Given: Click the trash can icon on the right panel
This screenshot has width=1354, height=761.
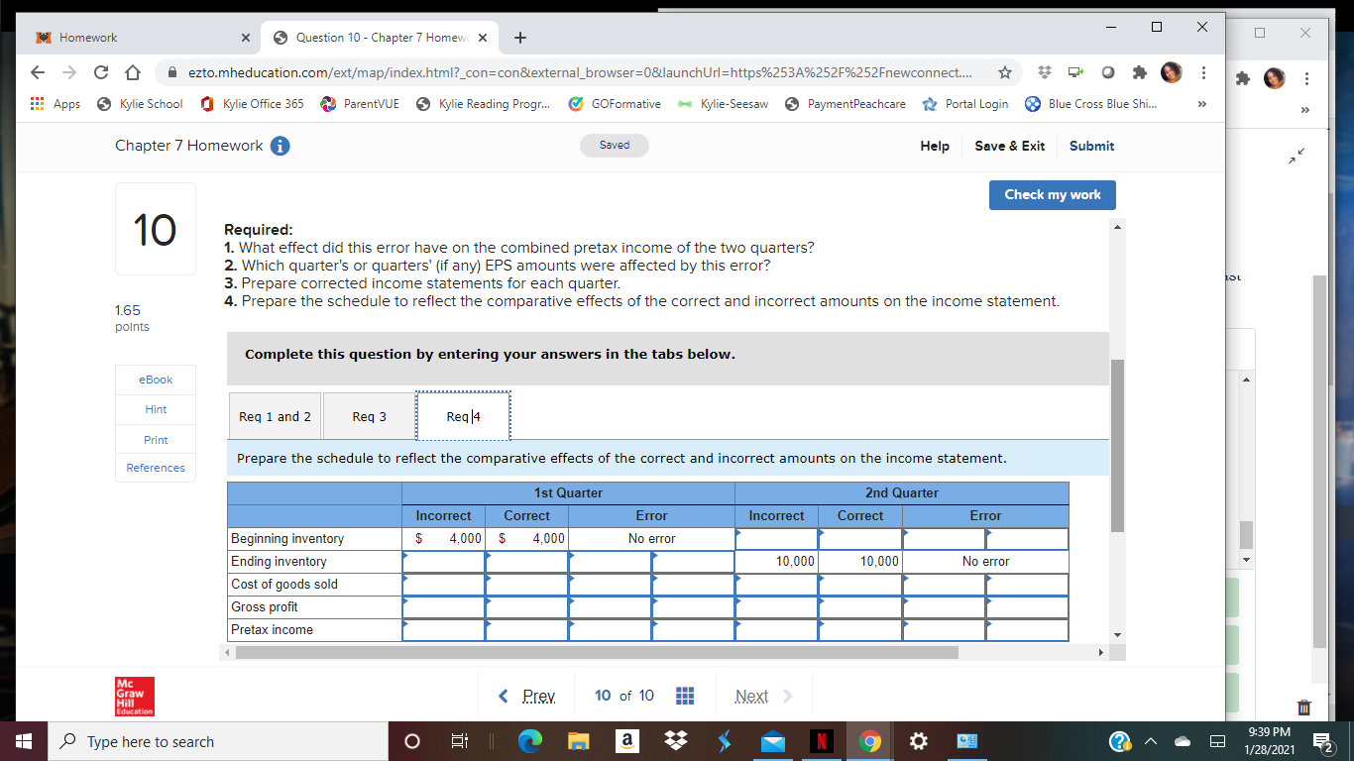Looking at the screenshot, I should 1304,707.
